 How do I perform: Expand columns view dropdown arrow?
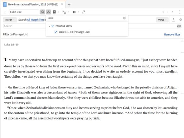[x=79, y=12]
